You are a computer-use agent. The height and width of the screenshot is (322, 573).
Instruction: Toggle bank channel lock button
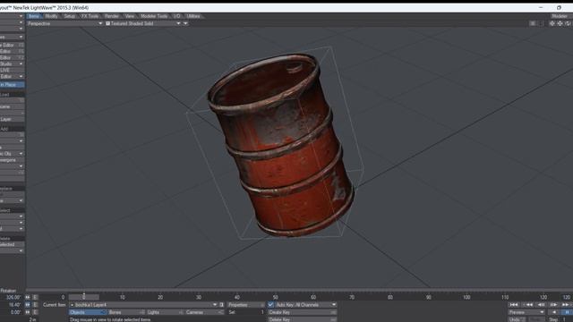pyautogui.click(x=28, y=312)
